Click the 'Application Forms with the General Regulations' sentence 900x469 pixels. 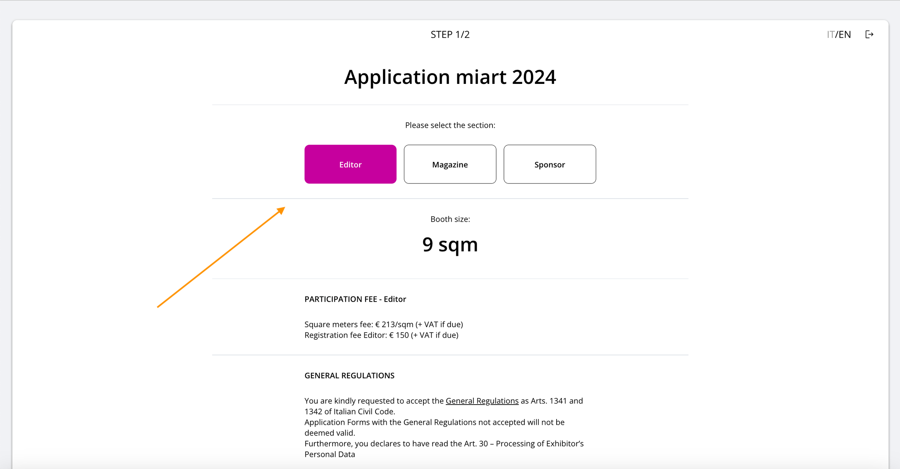pyautogui.click(x=434, y=422)
